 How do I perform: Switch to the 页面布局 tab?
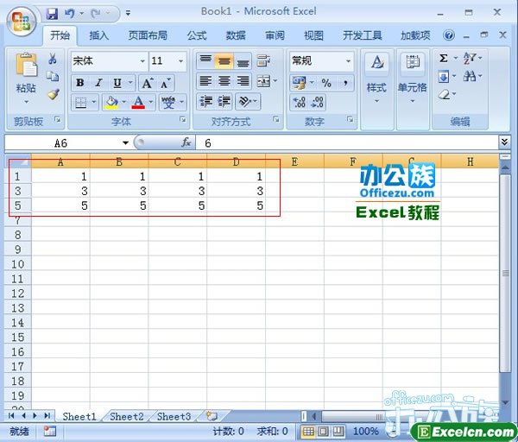click(148, 35)
